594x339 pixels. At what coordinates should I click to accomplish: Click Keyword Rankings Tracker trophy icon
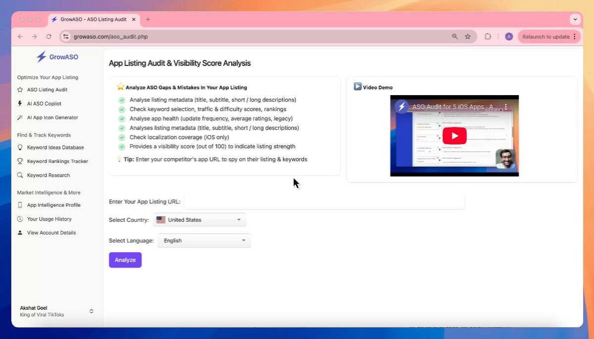(20, 161)
